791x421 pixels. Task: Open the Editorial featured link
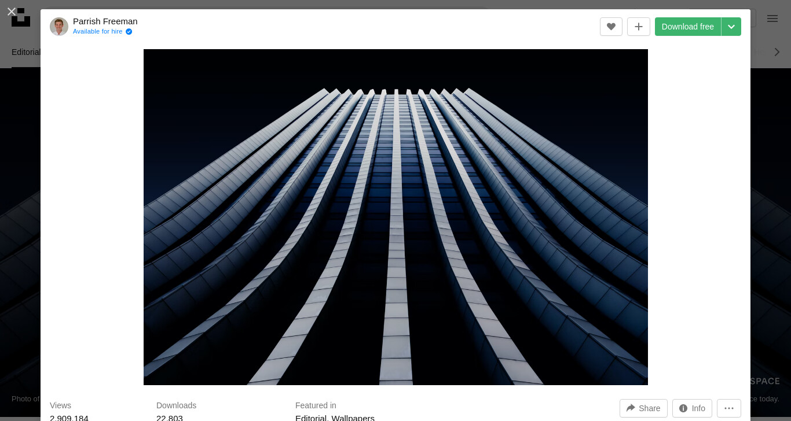311,418
